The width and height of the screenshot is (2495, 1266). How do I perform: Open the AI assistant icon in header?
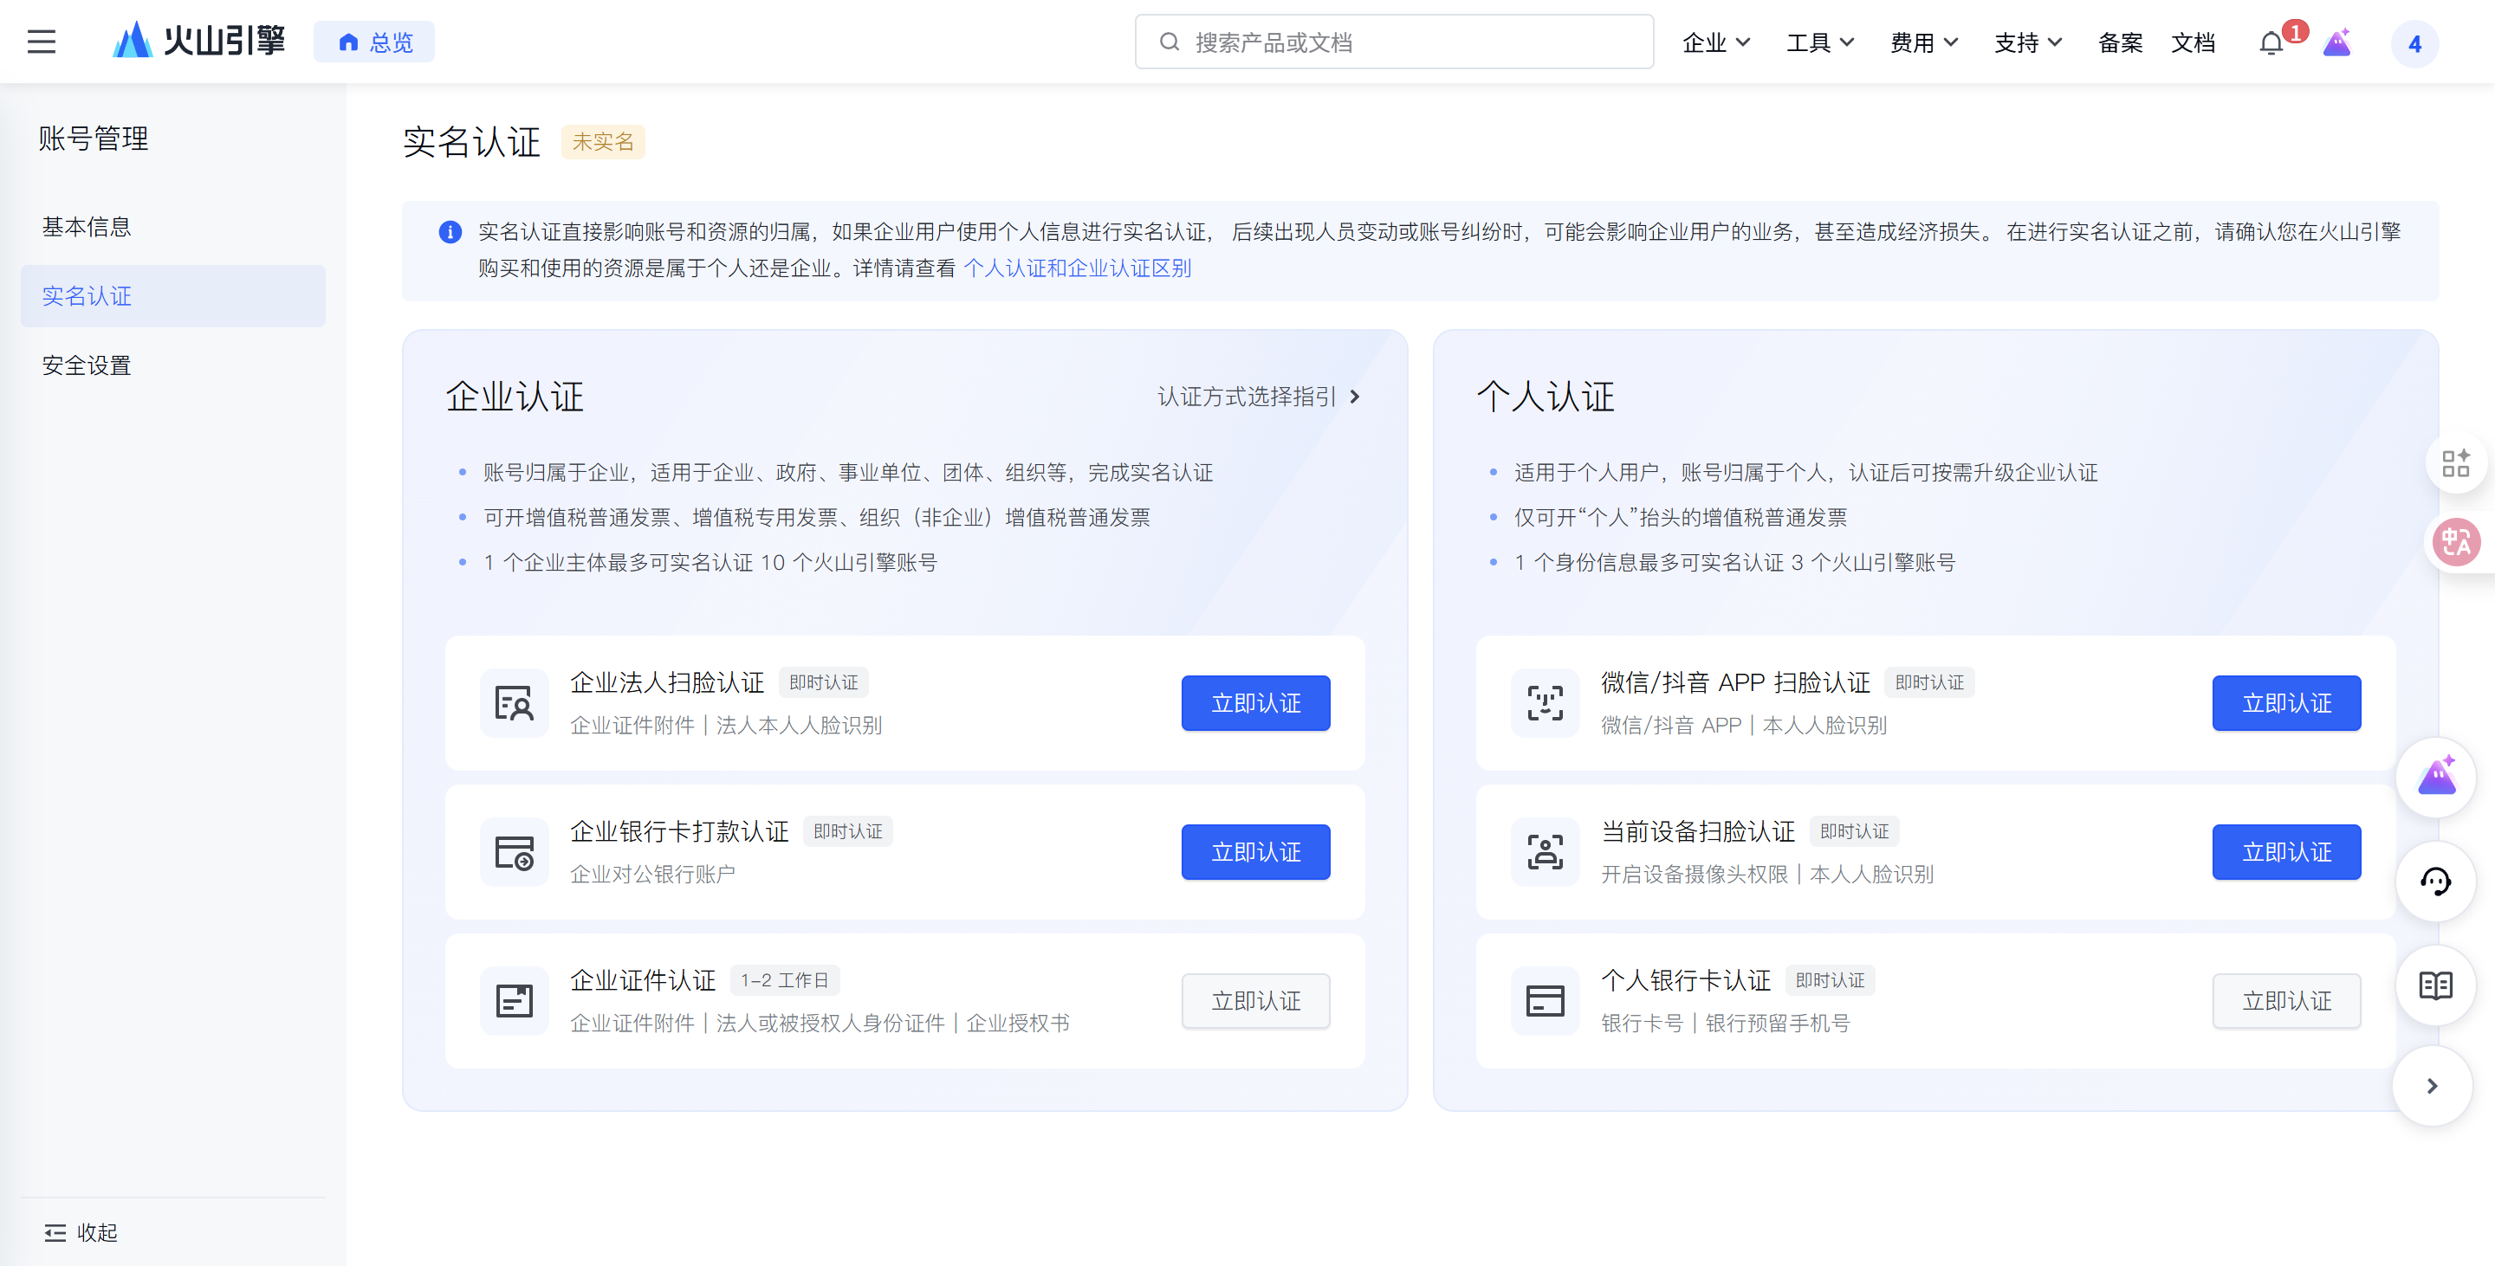[2337, 43]
